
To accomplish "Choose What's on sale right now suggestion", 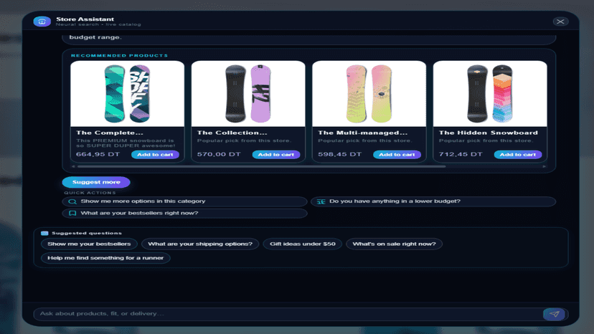I will tap(394, 244).
